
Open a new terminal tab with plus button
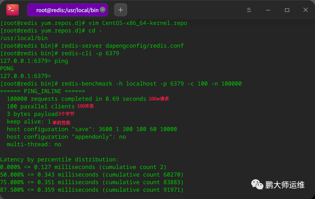tap(120, 10)
